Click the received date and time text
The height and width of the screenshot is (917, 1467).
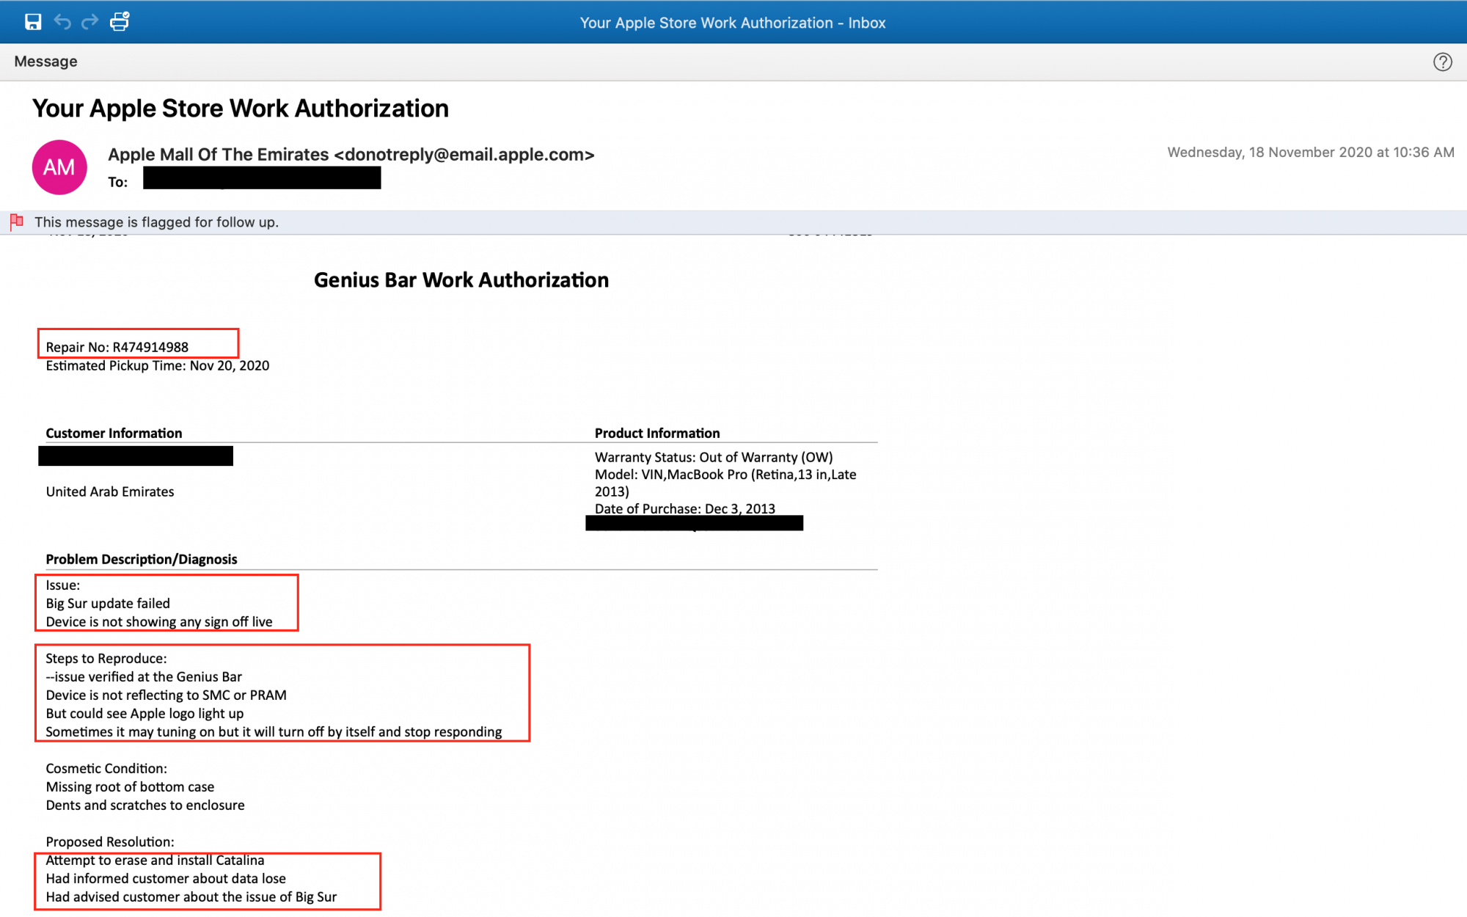pyautogui.click(x=1310, y=153)
